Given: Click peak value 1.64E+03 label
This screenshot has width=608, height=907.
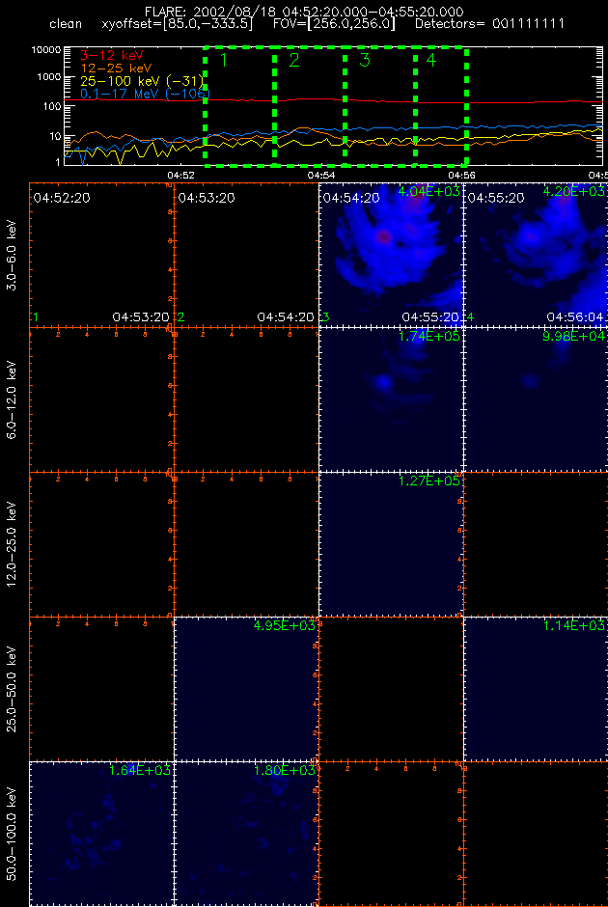Looking at the screenshot, I should (139, 771).
